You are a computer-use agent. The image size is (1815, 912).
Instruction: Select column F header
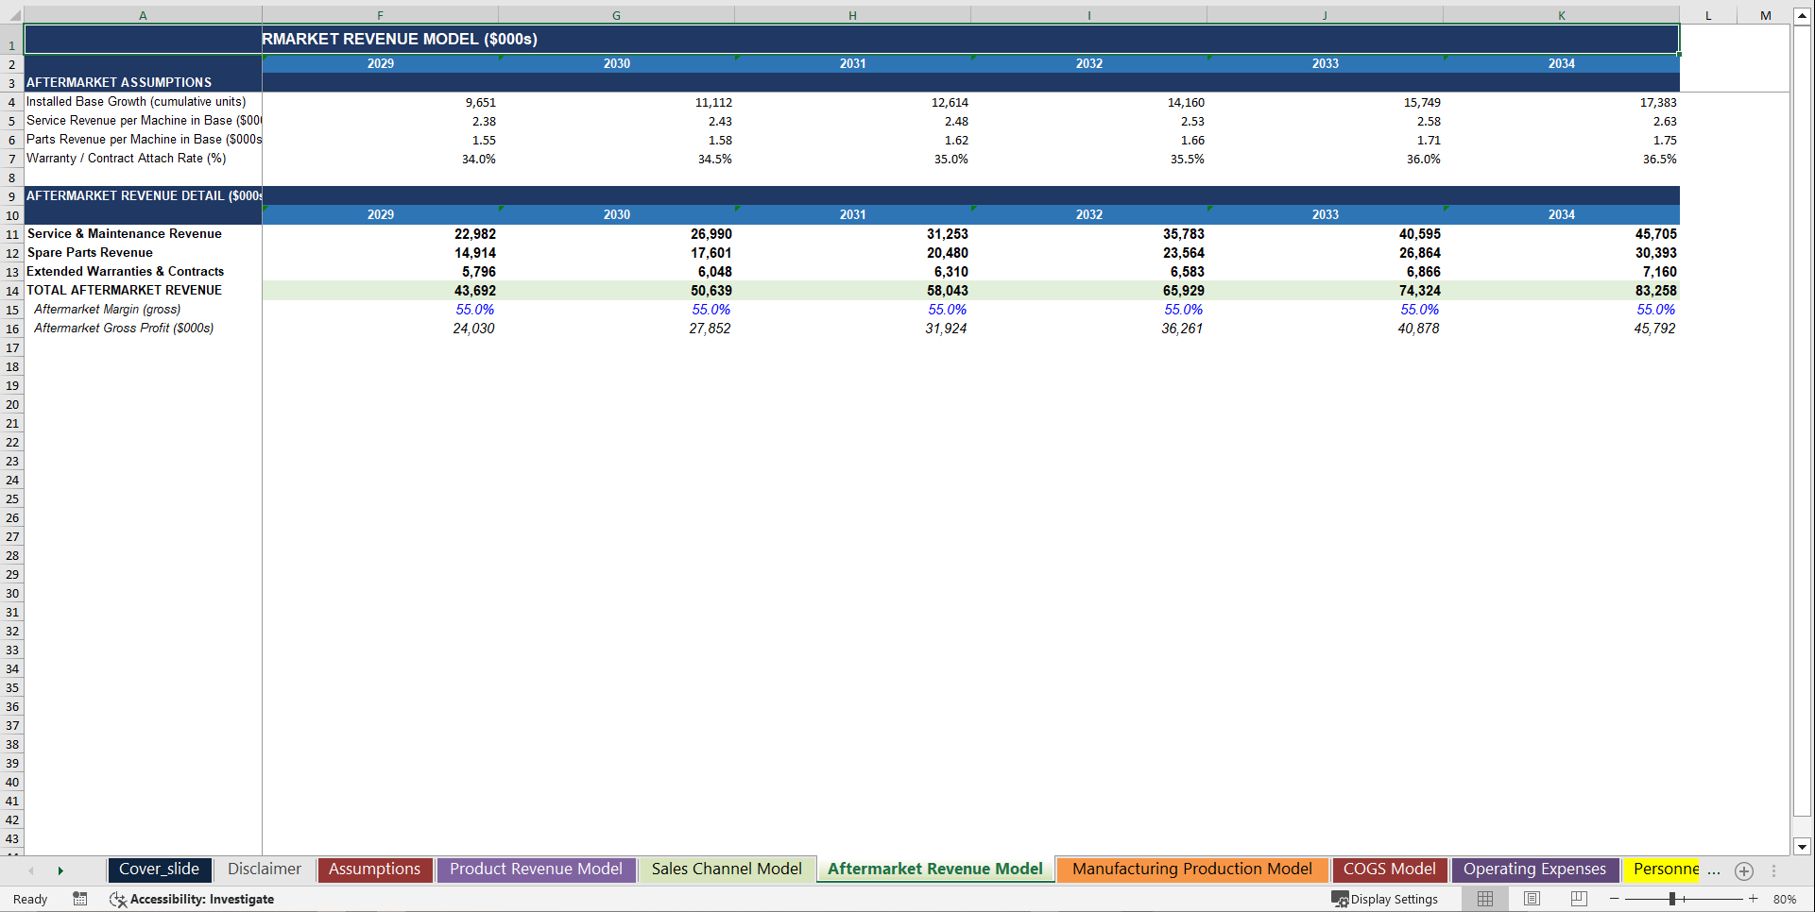point(380,14)
